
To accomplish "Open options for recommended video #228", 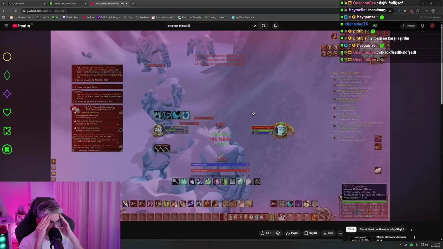I will pyautogui.click(x=414, y=238).
